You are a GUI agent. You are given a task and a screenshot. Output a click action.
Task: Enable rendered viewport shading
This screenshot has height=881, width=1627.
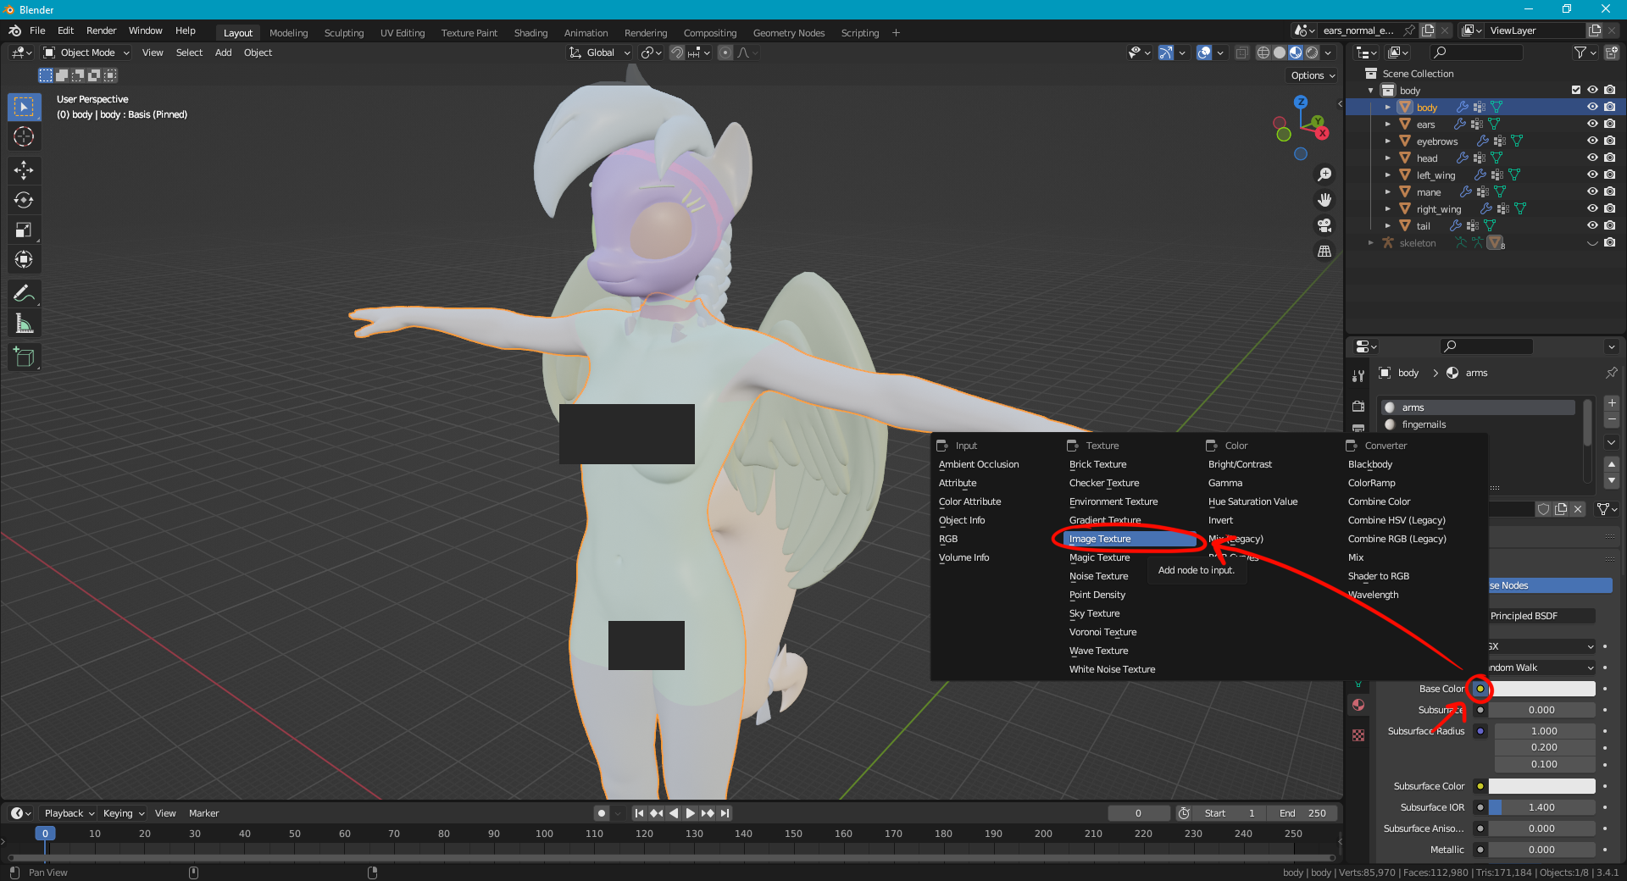pos(1312,53)
